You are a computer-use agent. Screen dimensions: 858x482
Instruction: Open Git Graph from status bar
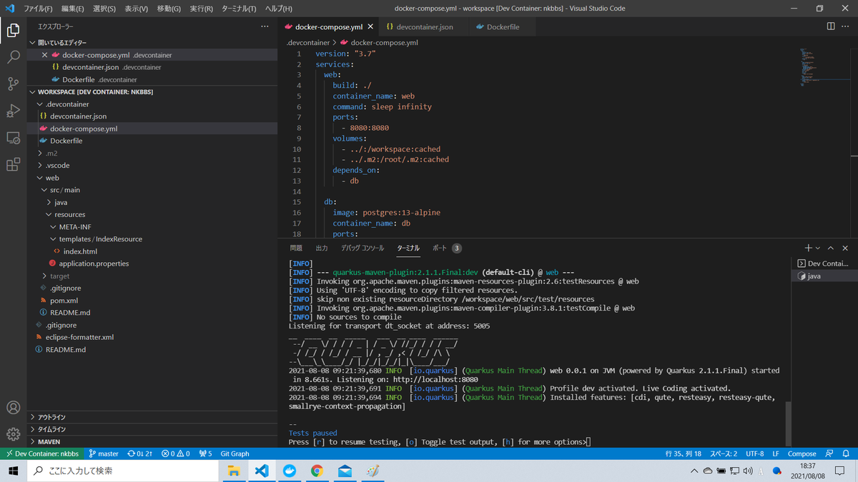(x=235, y=453)
